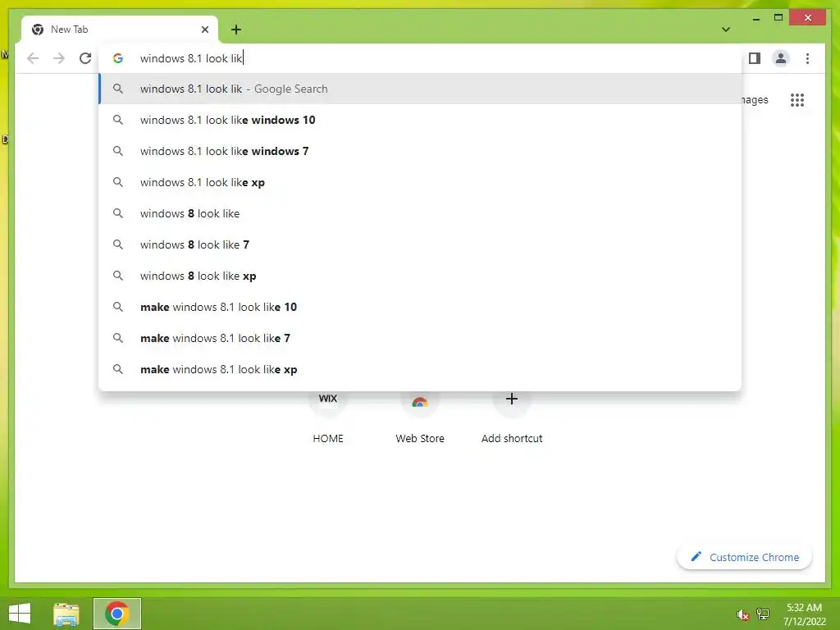
Task: Select suggestion 'windows 8 look like 7'
Action: pyautogui.click(x=420, y=244)
